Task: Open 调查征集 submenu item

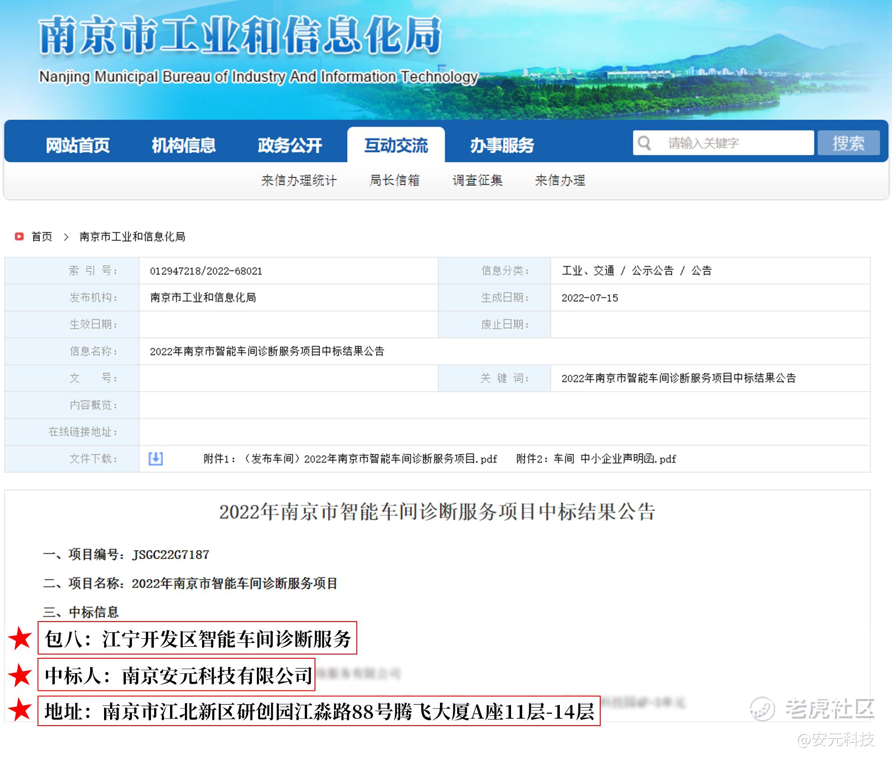Action: 478,180
